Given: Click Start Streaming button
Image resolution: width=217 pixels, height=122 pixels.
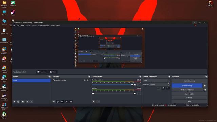Looking at the screenshot, I should click(x=189, y=81).
